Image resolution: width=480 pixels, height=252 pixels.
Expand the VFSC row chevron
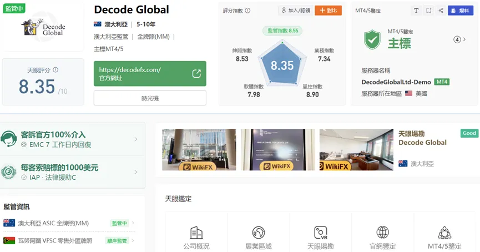133,240
